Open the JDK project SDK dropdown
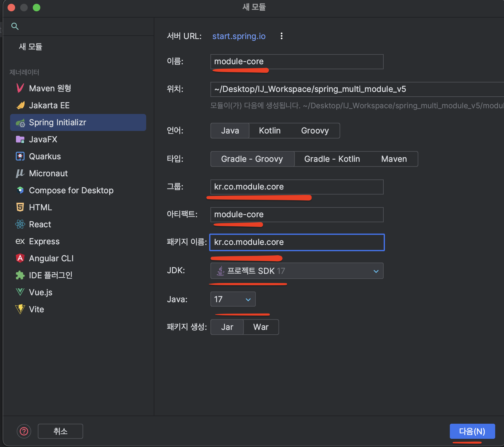This screenshot has height=447, width=504. pyautogui.click(x=297, y=271)
